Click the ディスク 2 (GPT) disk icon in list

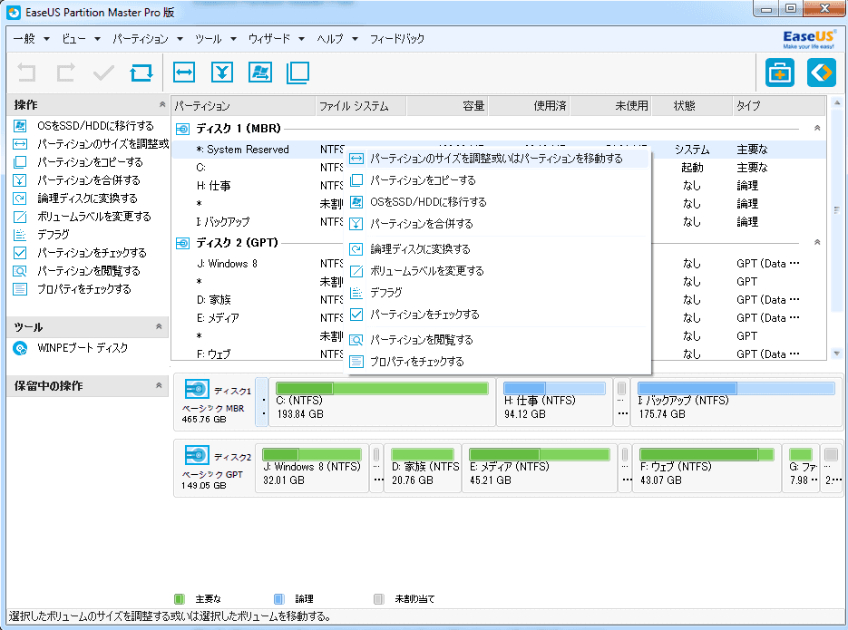pyautogui.click(x=183, y=243)
